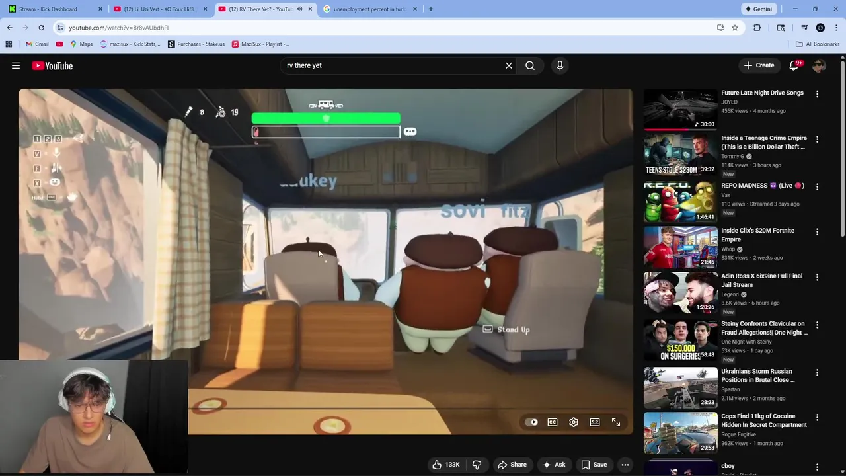Screen dimensions: 846x476
Task: Open a new browser tab
Action: (431, 9)
